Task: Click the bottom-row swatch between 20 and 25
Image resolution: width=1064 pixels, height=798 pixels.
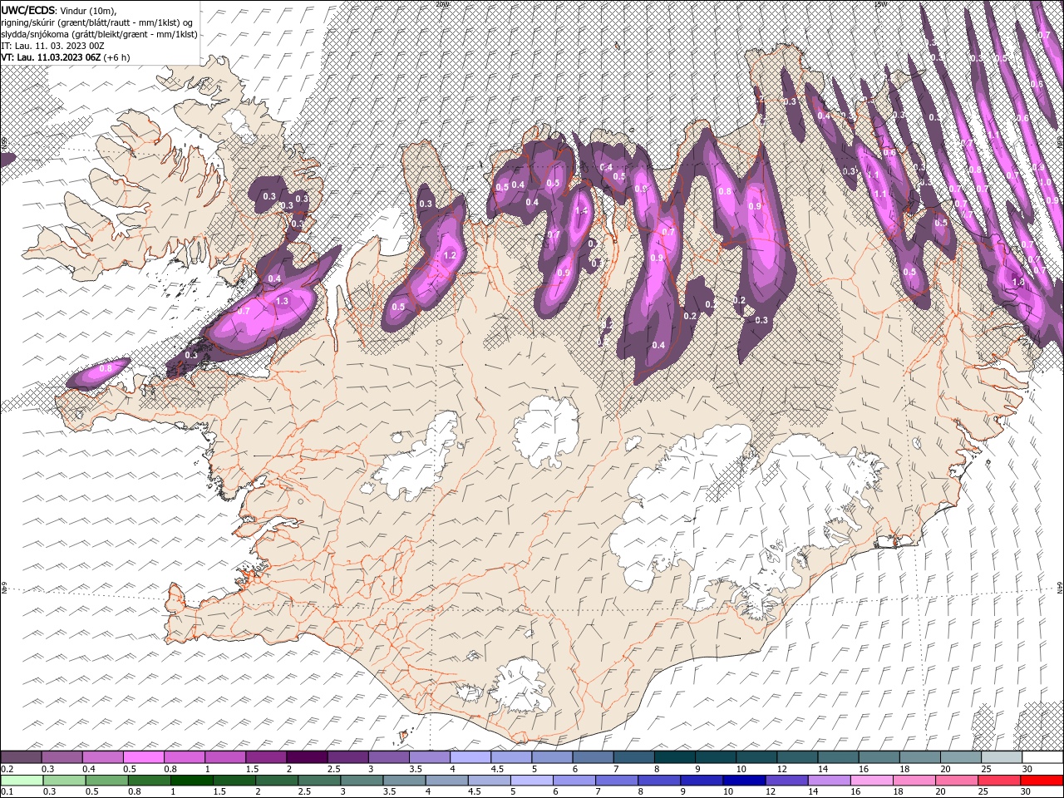Action: 956,780
